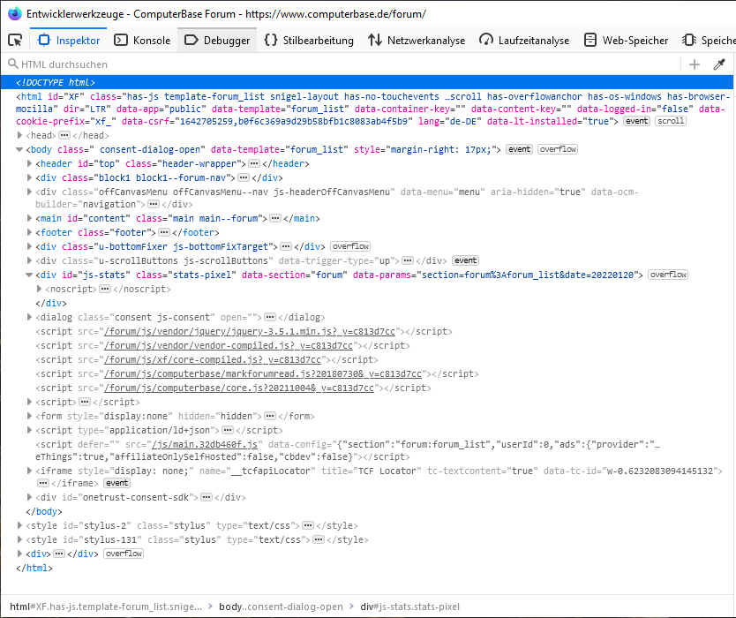Viewport: 736px width, 618px height.
Task: Switch to Netzwerkanalyse tab
Action: 417,40
